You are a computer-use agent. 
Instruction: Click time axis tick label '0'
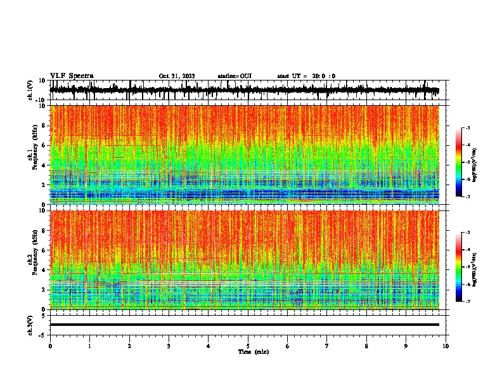pos(50,346)
